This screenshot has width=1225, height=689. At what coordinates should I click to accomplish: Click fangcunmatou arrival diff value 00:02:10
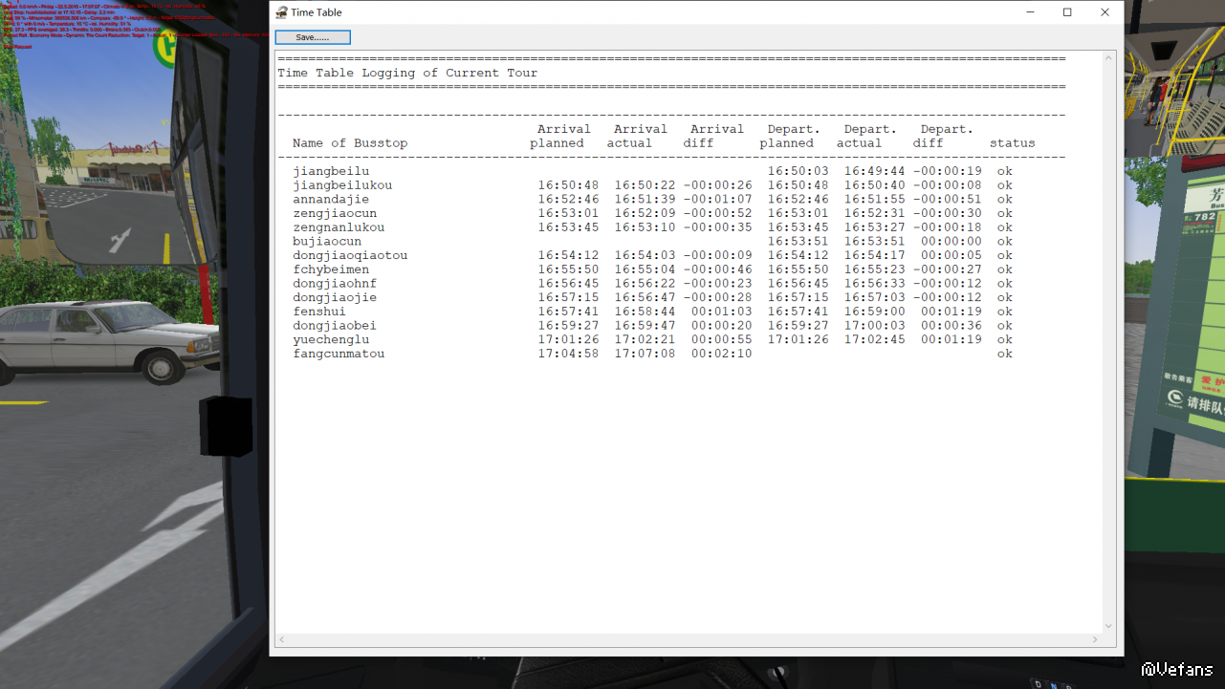click(x=721, y=354)
